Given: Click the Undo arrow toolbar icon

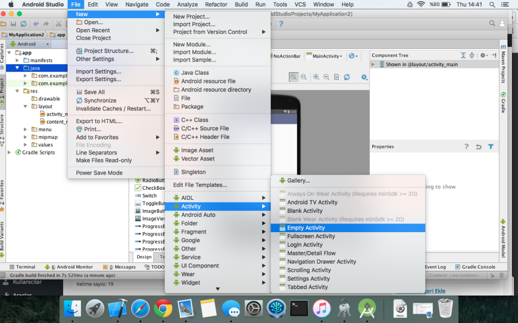Looking at the screenshot, I should point(36,24).
